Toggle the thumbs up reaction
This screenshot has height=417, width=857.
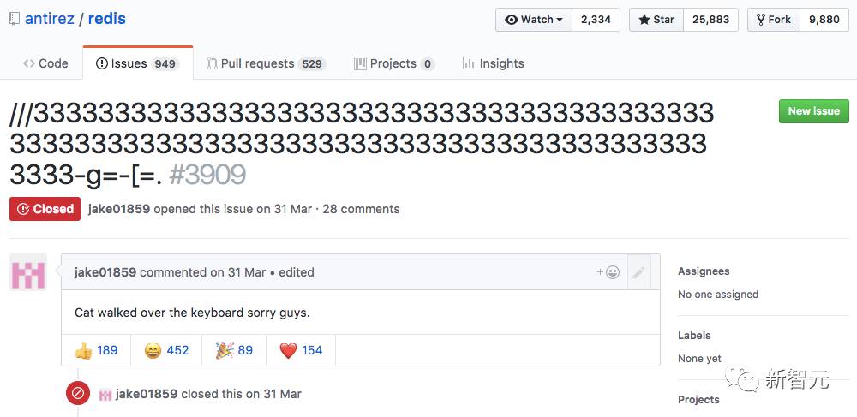pos(96,350)
